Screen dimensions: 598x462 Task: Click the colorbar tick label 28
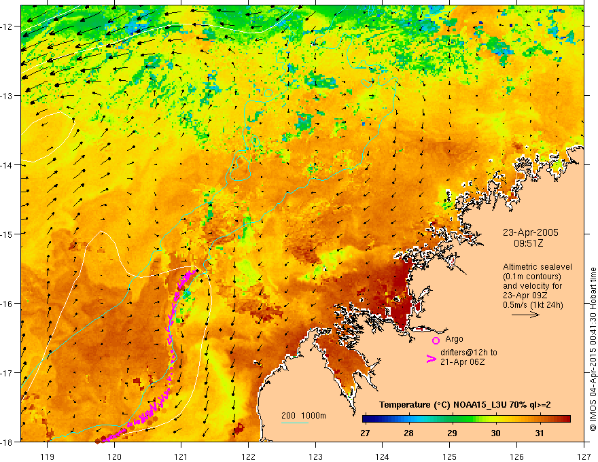[x=409, y=433]
